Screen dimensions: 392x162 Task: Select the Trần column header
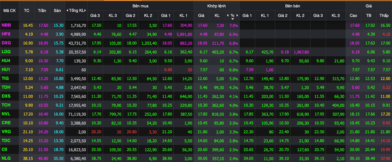[42, 10]
